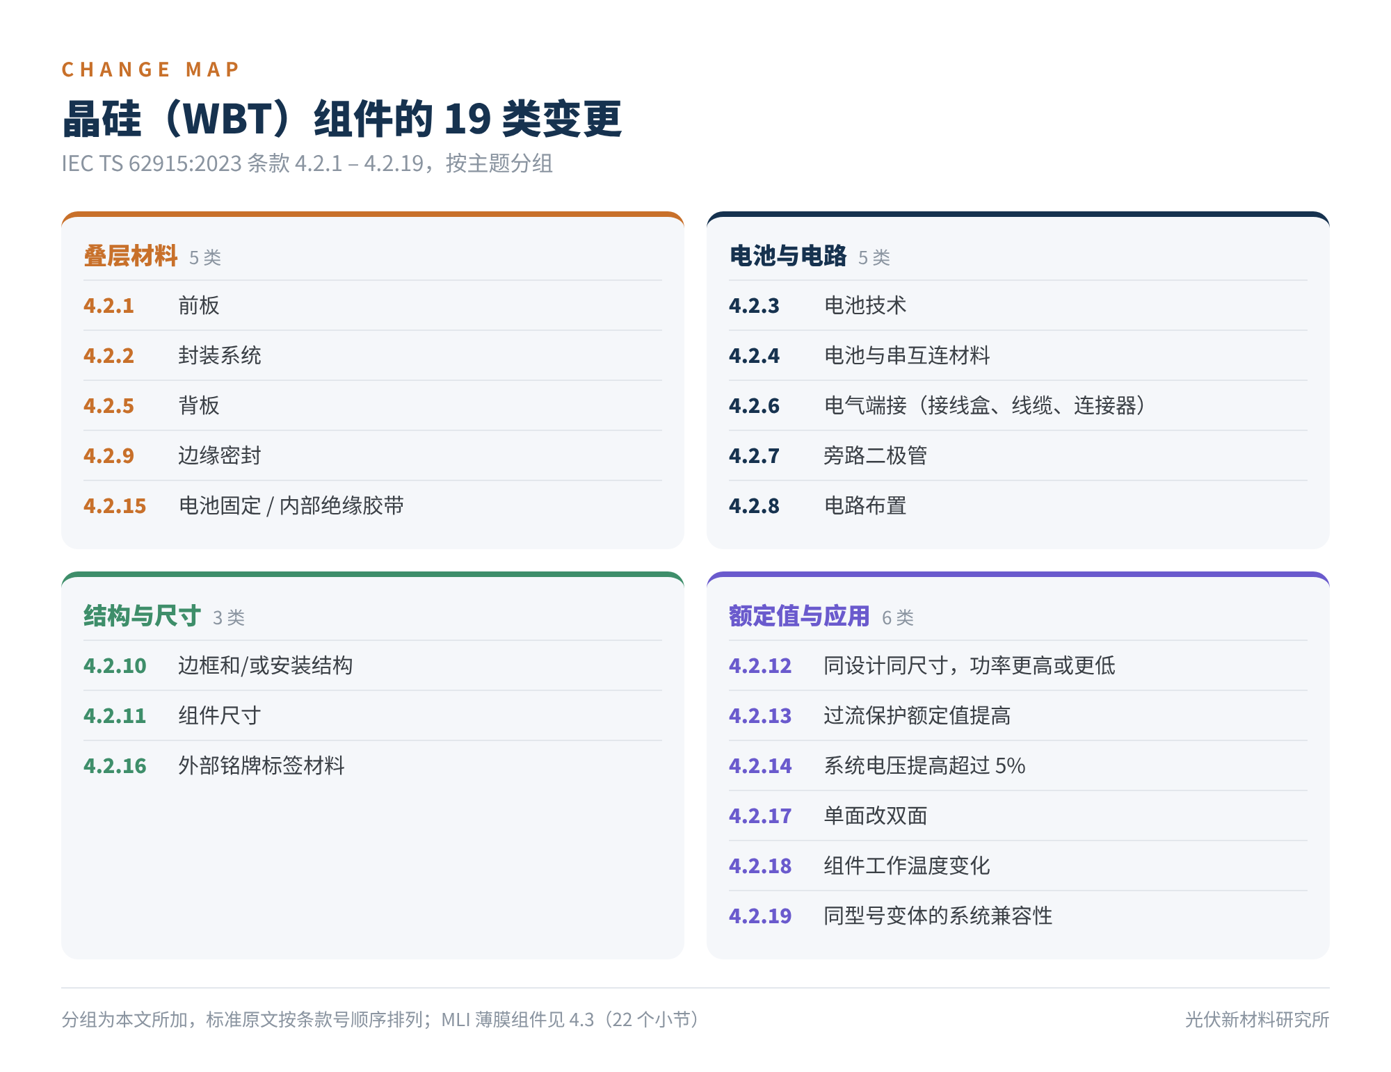The height and width of the screenshot is (1072, 1391).
Task: Select row 4.2.1 前板
Action: click(373, 305)
